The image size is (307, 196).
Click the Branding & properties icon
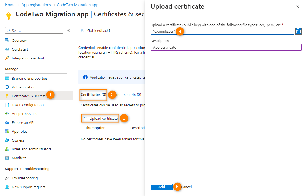(7, 78)
